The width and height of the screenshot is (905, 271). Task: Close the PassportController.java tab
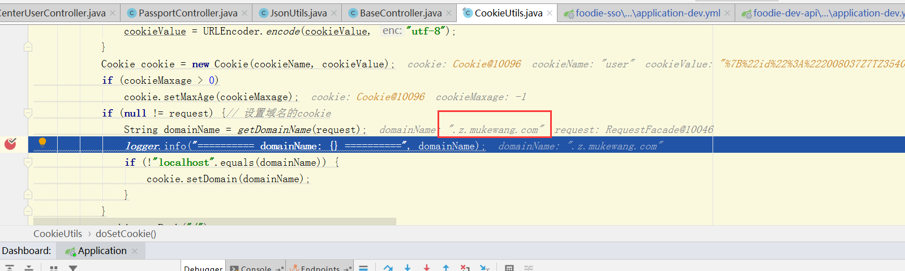[245, 12]
